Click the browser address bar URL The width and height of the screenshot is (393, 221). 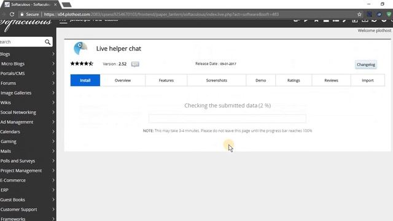161,15
